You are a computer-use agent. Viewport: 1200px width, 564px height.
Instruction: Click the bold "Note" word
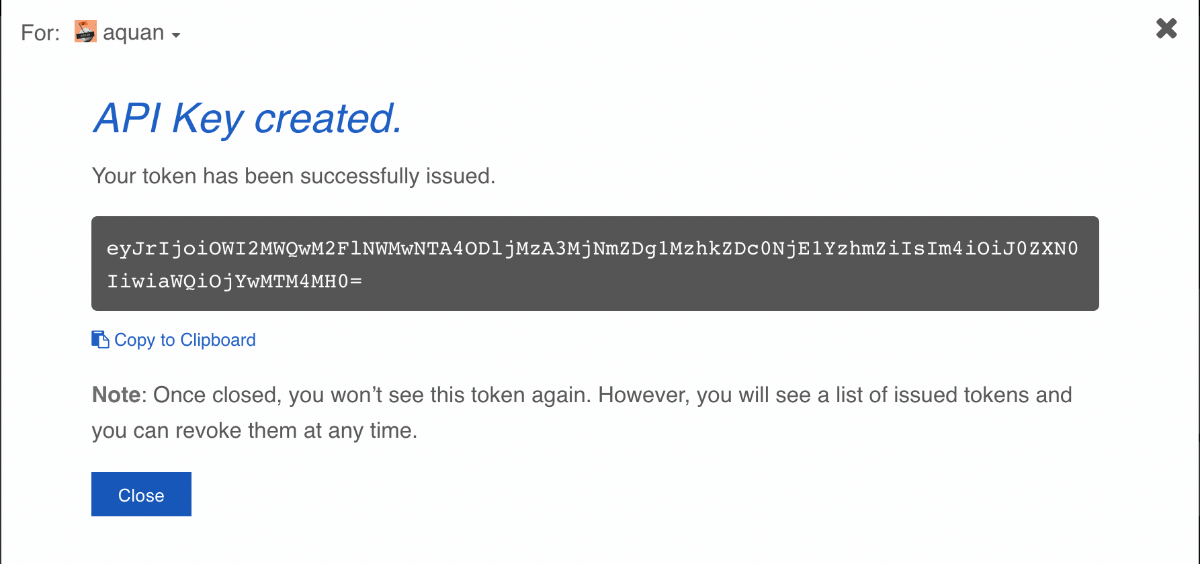click(x=116, y=395)
